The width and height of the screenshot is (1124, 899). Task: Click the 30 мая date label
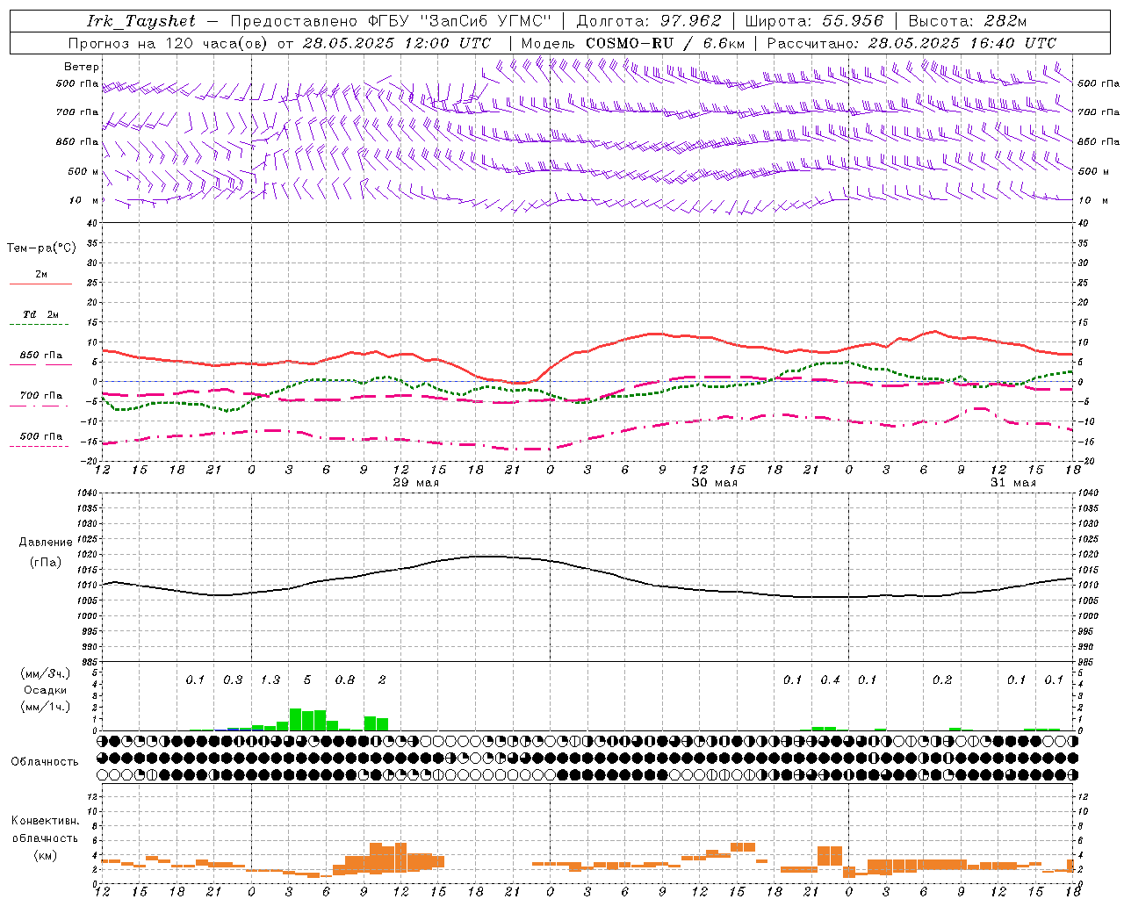pyautogui.click(x=714, y=483)
